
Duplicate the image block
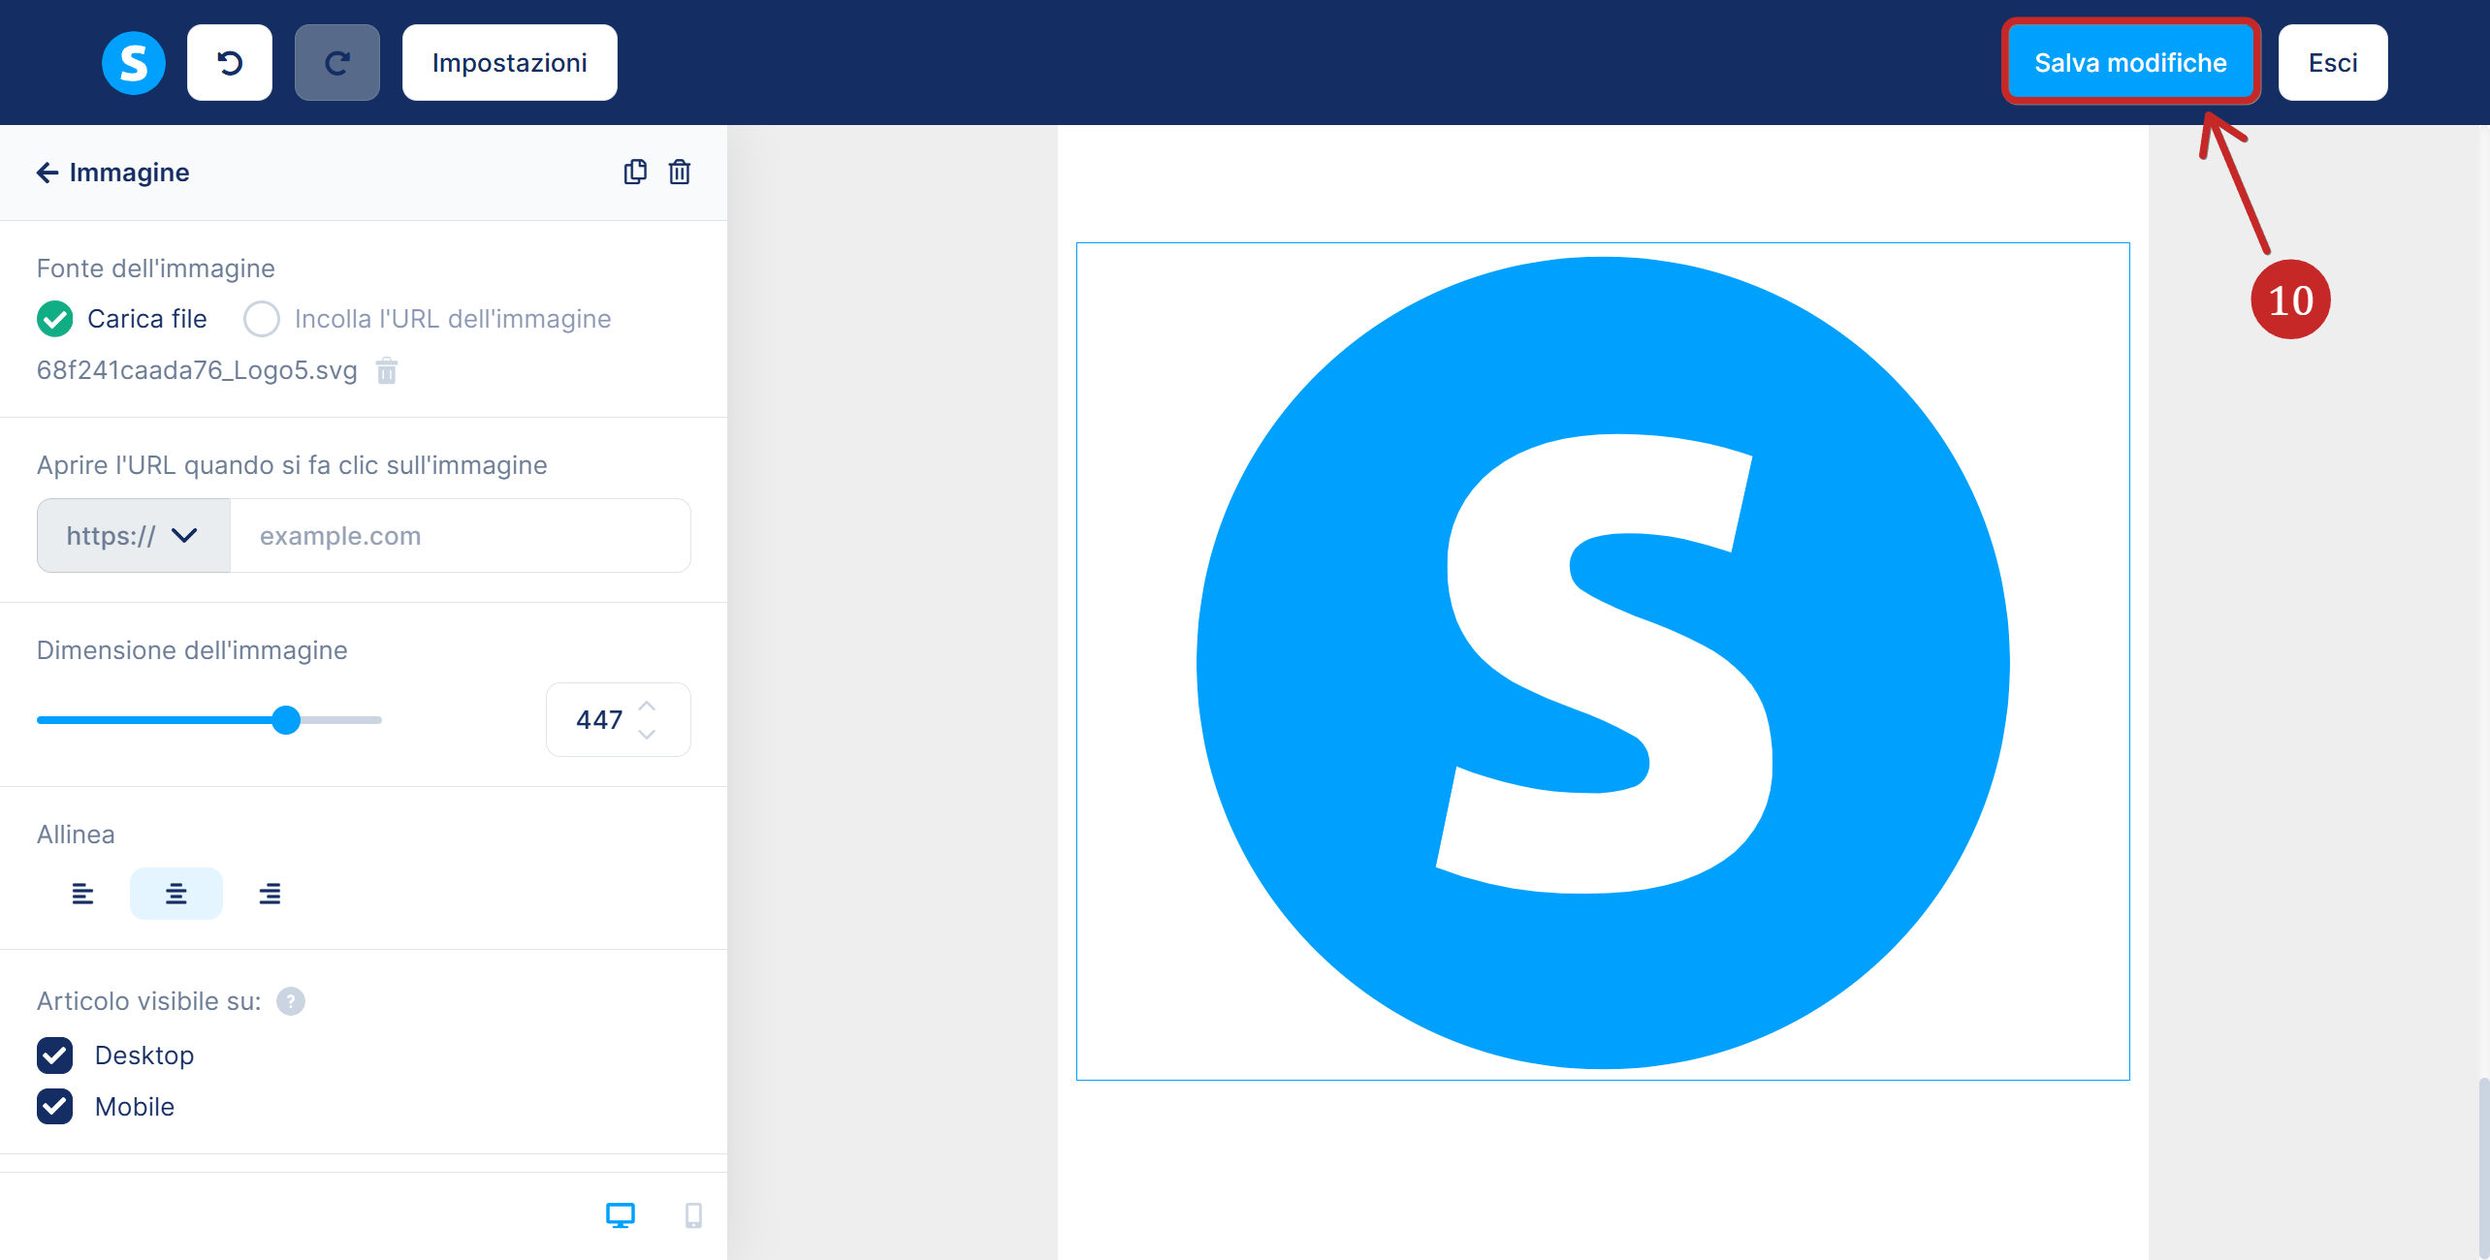click(x=635, y=172)
